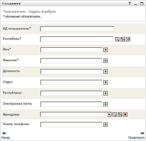Focus the Электронная почта text field
The image size is (146, 141).
71,104
